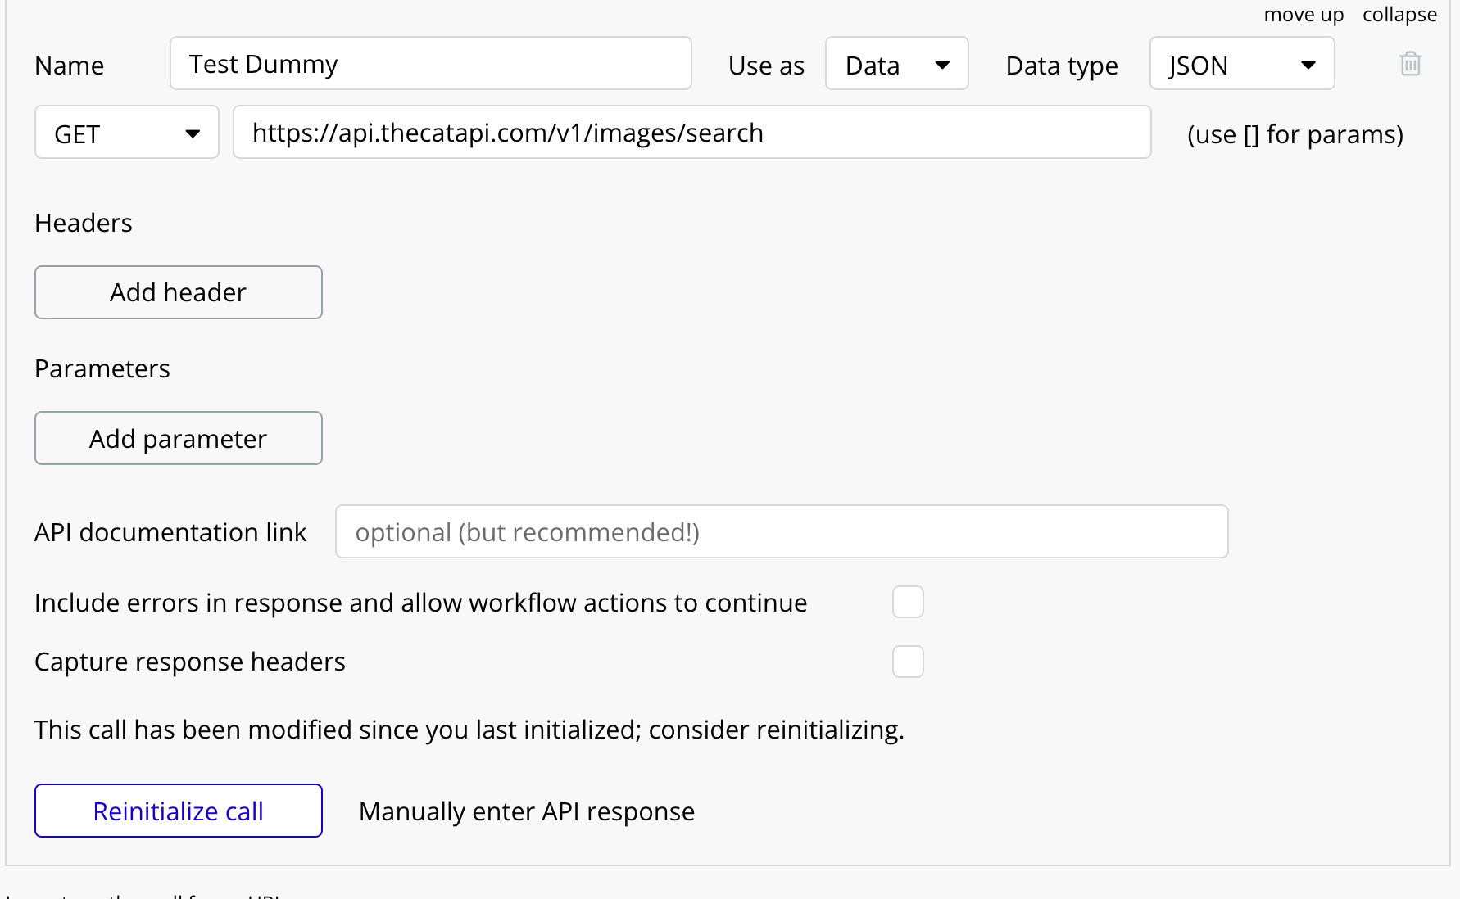Enable include errors in response checkbox
The image size is (1460, 899).
tap(908, 602)
